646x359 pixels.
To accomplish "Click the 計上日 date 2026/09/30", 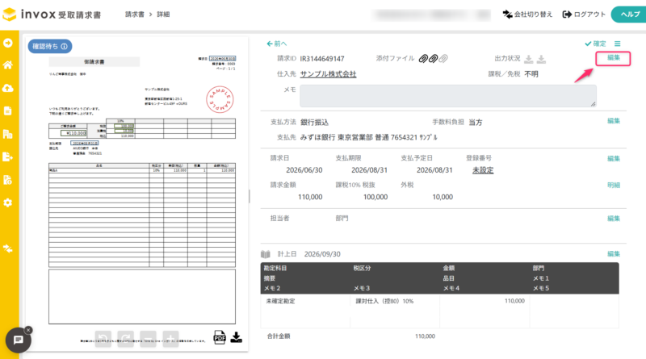I will 322,254.
